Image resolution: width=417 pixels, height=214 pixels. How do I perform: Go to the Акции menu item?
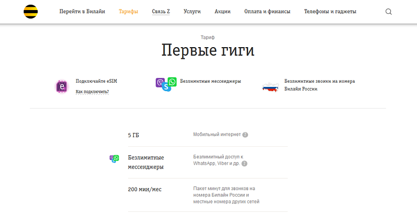click(x=223, y=12)
